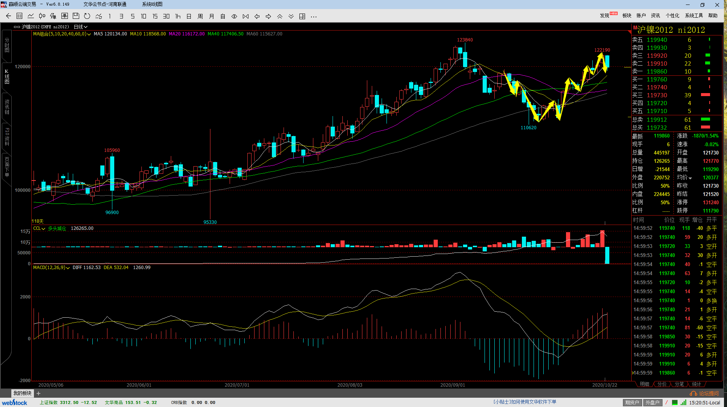
Task: Click the add board plus button
Action: (38, 393)
